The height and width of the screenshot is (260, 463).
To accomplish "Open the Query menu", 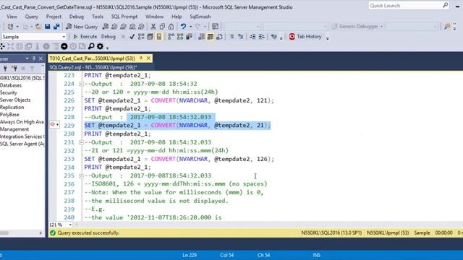I will click(32, 17).
